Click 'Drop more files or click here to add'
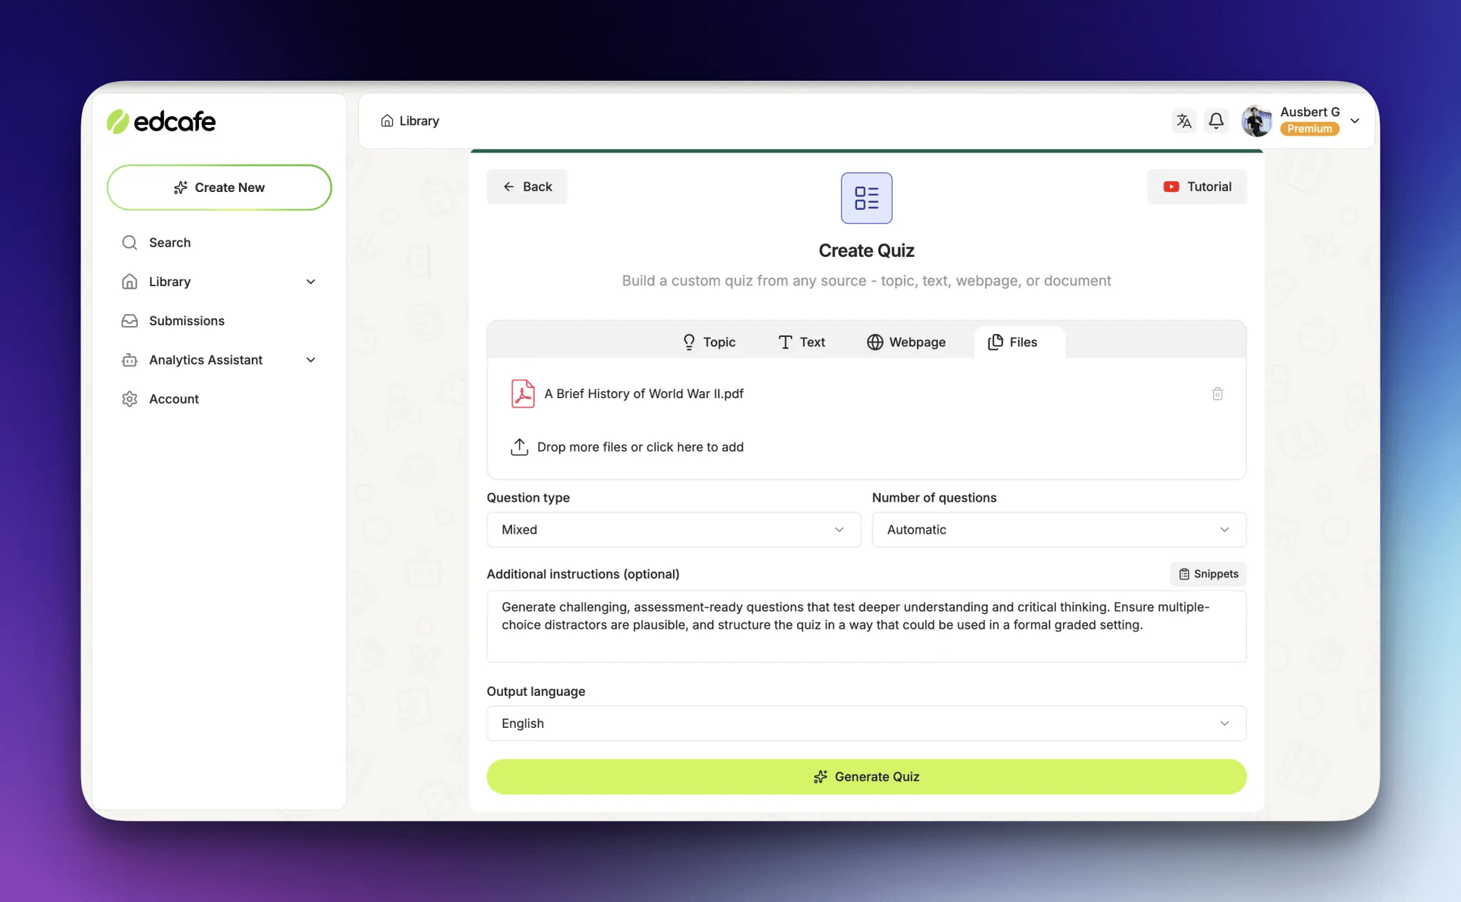Viewport: 1461px width, 902px height. 627,447
